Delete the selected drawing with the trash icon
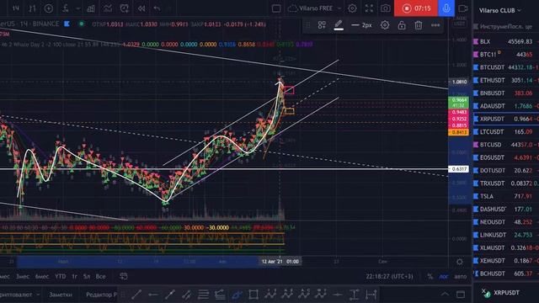Viewport: 539px width, 303px height. 419,25
